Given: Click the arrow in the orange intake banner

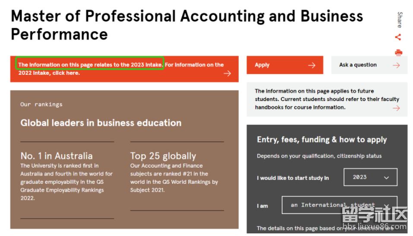Looking at the screenshot, I should click(x=227, y=73).
